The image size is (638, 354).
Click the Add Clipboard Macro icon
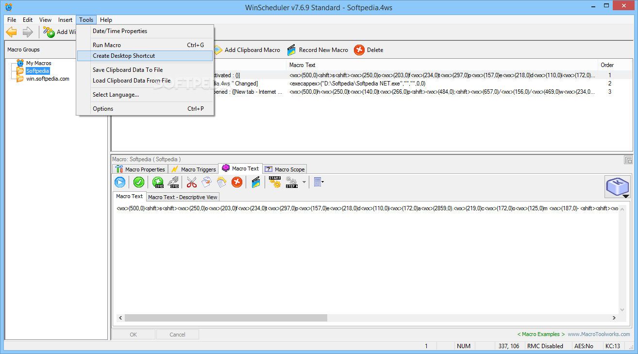(x=217, y=50)
